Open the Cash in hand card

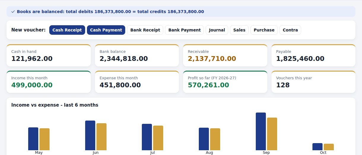pos(49,56)
